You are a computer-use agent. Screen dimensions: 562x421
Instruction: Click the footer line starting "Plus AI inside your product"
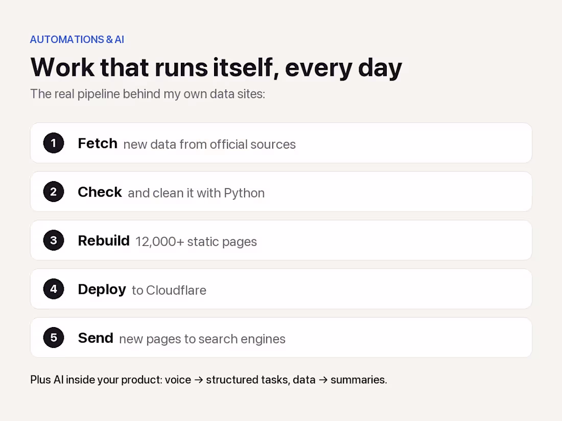208,380
